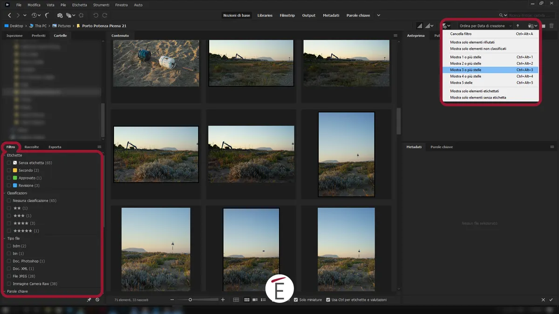Open the camera photo import tool
The height and width of the screenshot is (314, 559).
59,15
